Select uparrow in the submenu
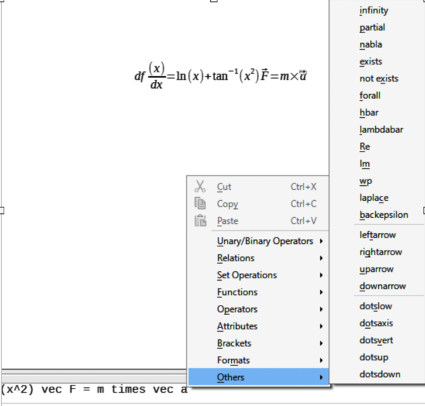This screenshot has height=406, width=425. pos(377,269)
